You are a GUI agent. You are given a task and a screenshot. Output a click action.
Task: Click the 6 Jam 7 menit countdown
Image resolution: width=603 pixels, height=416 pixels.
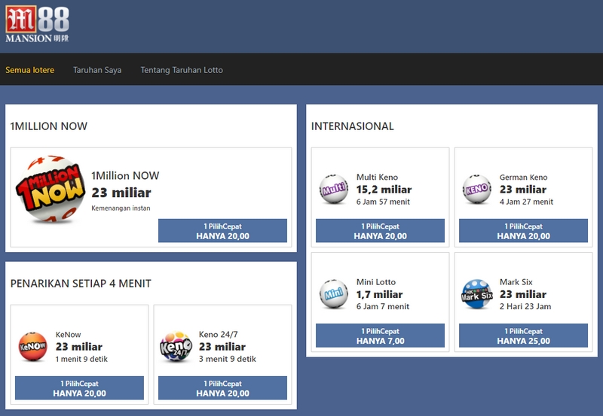[383, 306]
